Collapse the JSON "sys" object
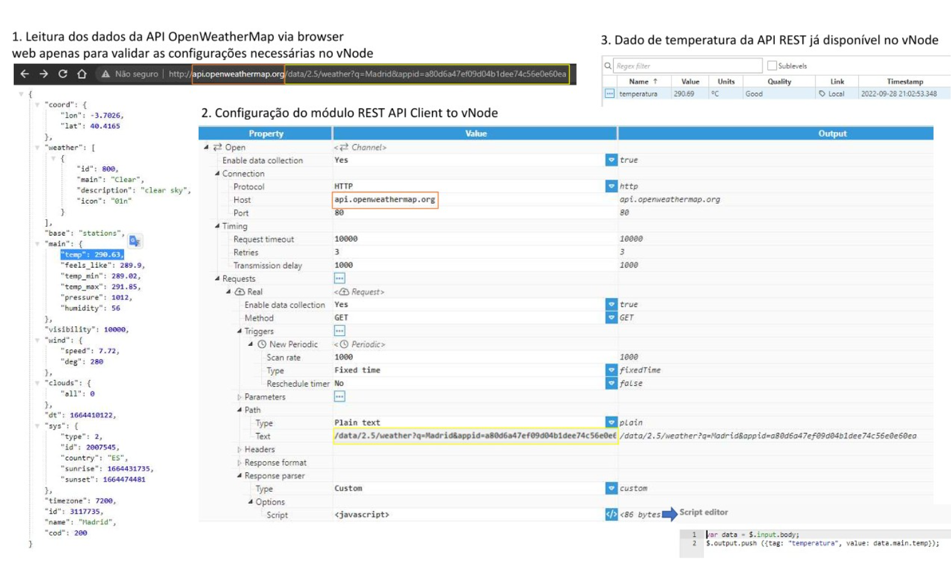 pos(38,426)
